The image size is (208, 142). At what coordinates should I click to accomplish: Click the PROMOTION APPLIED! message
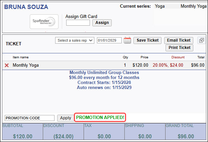tap(100, 117)
